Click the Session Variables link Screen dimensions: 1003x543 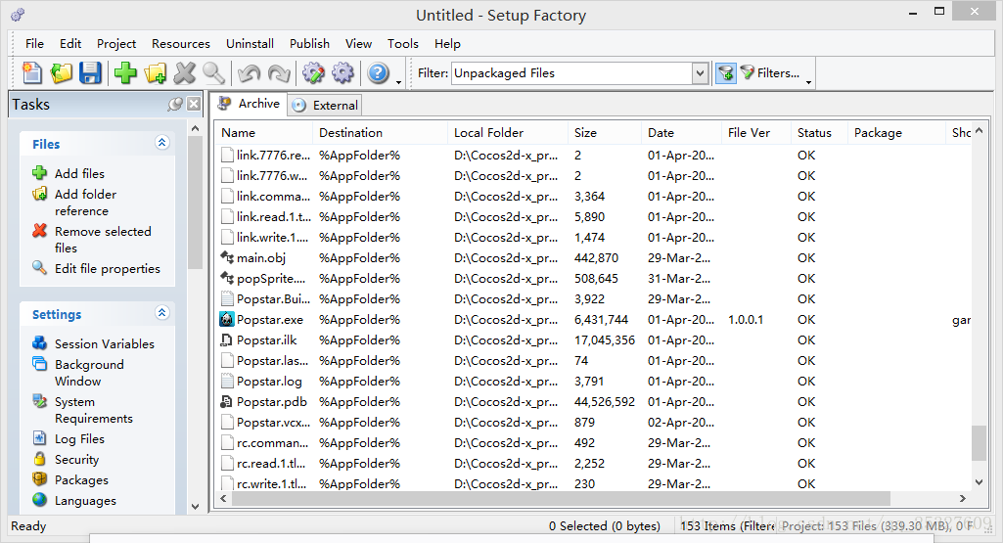(x=104, y=343)
